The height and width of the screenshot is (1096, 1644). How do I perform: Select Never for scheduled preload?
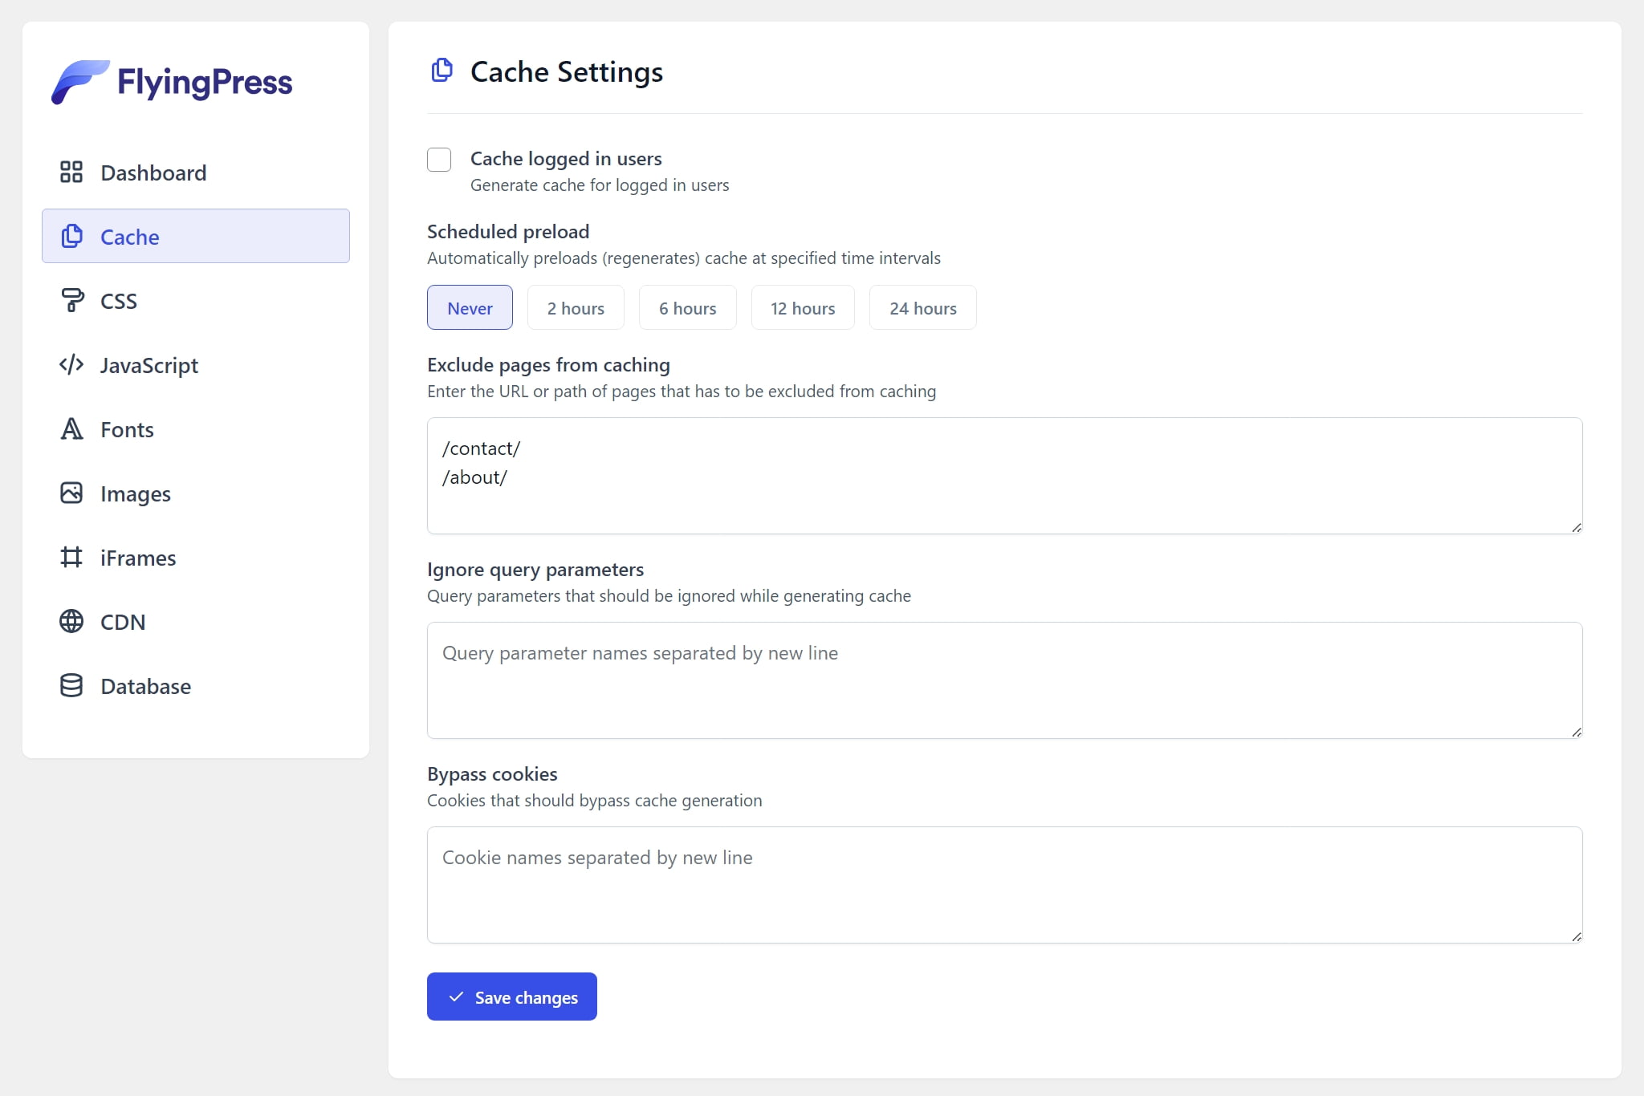[470, 307]
